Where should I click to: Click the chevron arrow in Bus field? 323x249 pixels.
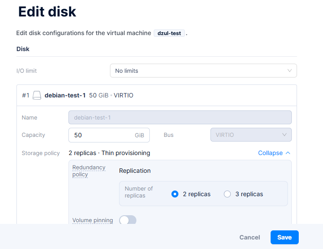point(284,135)
